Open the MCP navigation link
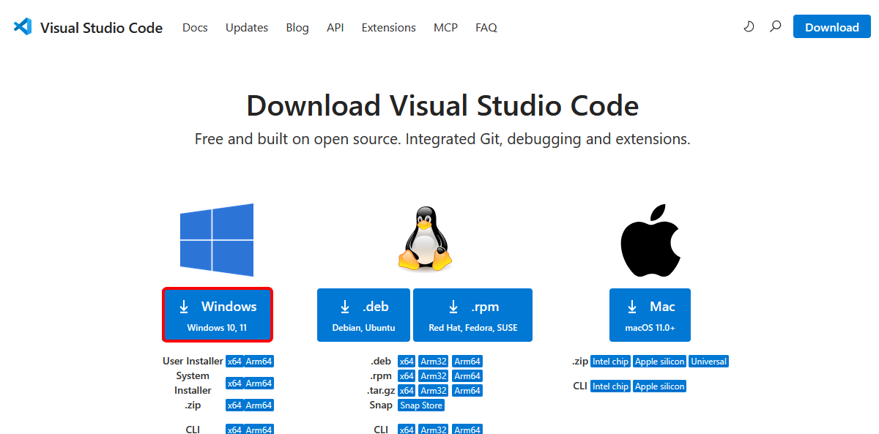Image resolution: width=879 pixels, height=434 pixels. [x=445, y=28]
